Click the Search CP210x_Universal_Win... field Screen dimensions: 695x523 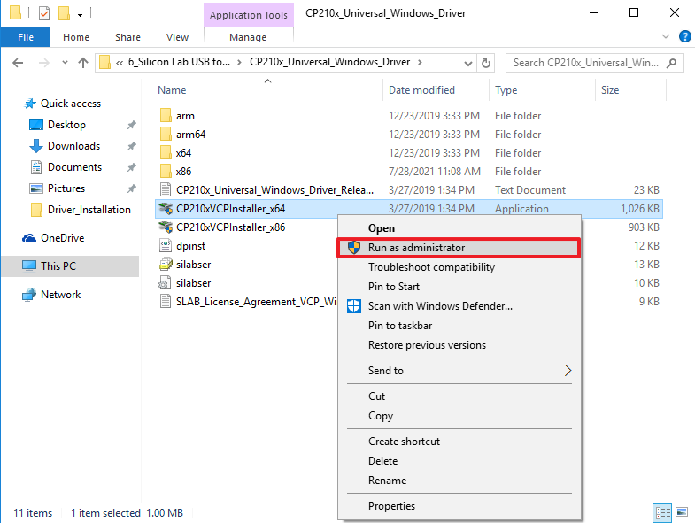(x=595, y=63)
